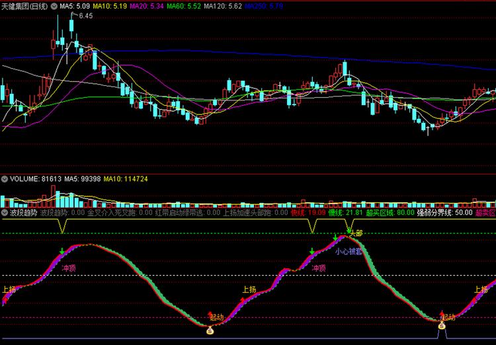Select the MA120: 5.62 label

pyautogui.click(x=223, y=7)
